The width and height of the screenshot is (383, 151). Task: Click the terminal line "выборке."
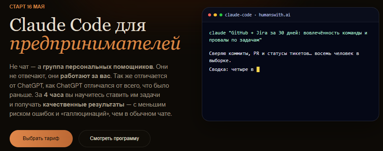220,61
